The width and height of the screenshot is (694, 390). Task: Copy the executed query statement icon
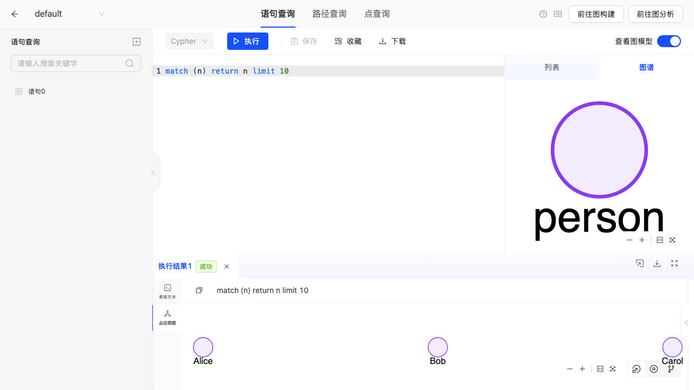[199, 290]
